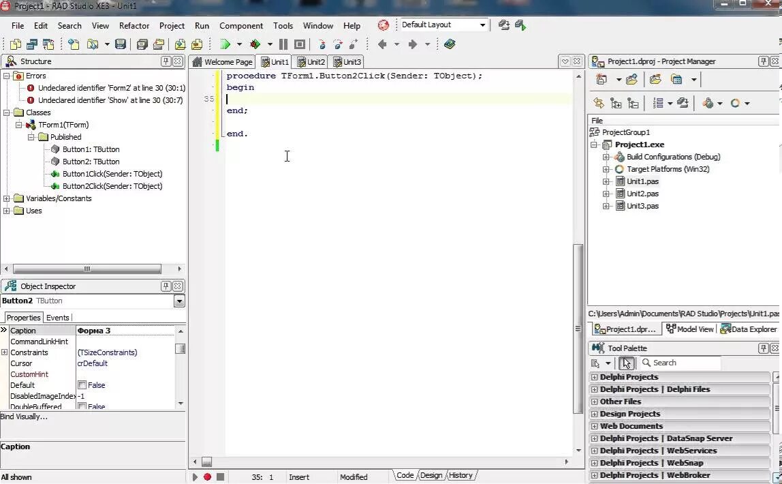Select Button2Click(Sender: TObject) in Structure

click(x=112, y=186)
